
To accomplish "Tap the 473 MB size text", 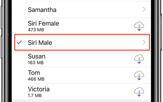I will 36,30.
